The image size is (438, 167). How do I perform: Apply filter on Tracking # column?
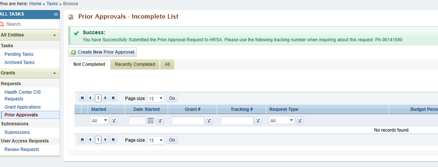(x=258, y=121)
